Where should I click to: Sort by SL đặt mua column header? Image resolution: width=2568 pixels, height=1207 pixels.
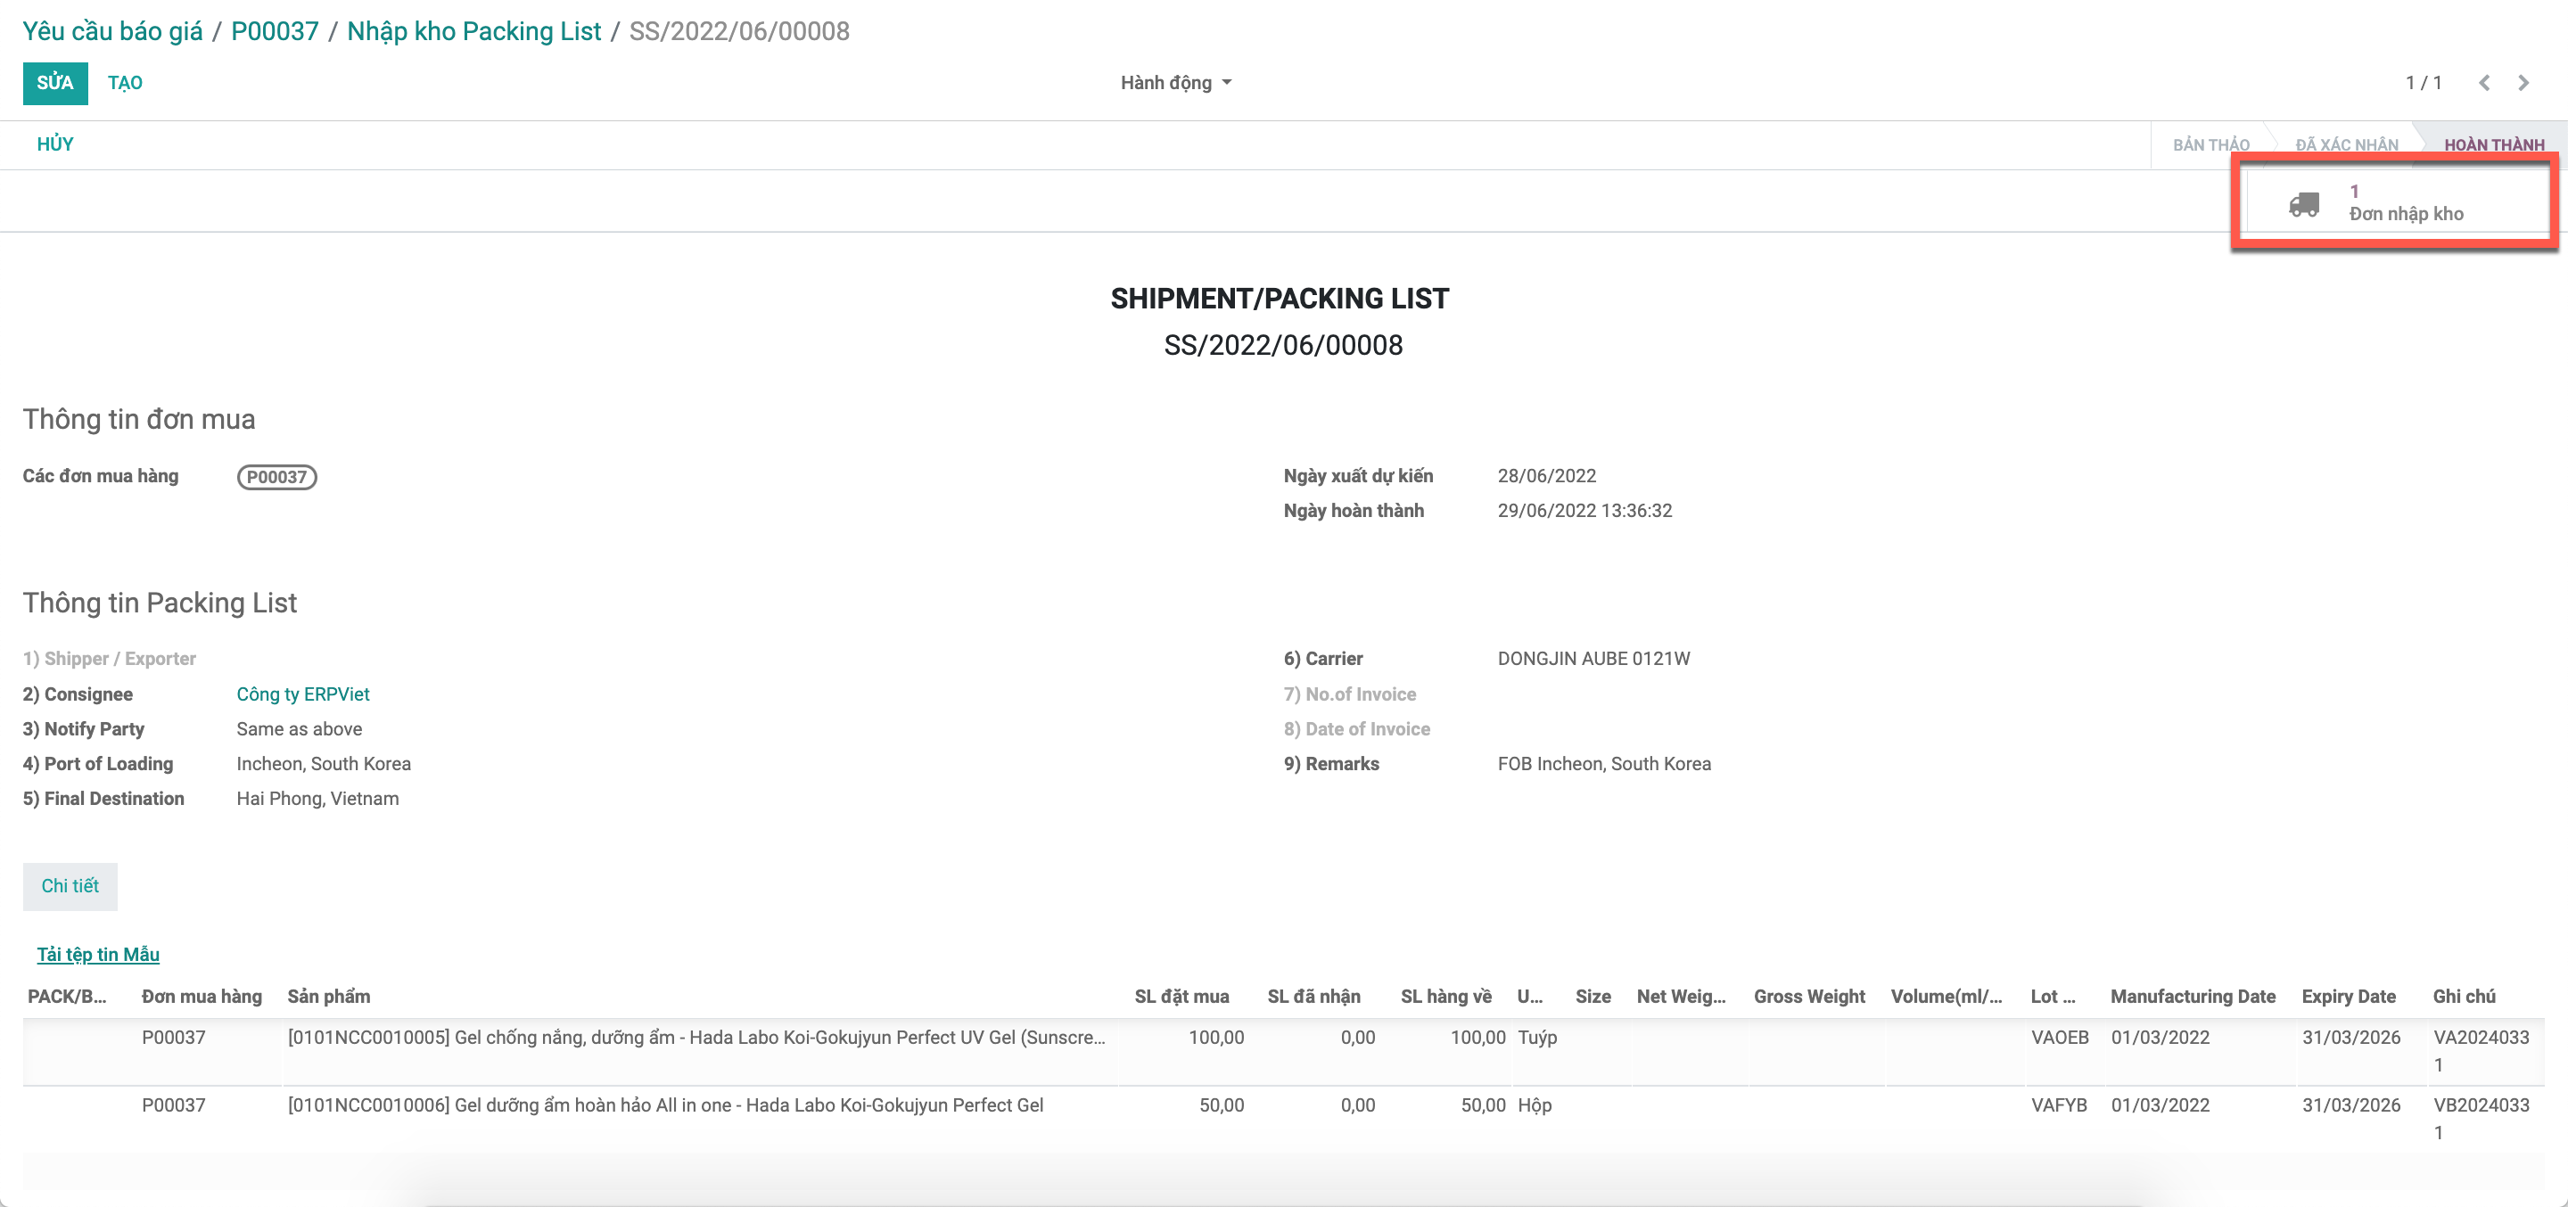click(x=1181, y=996)
